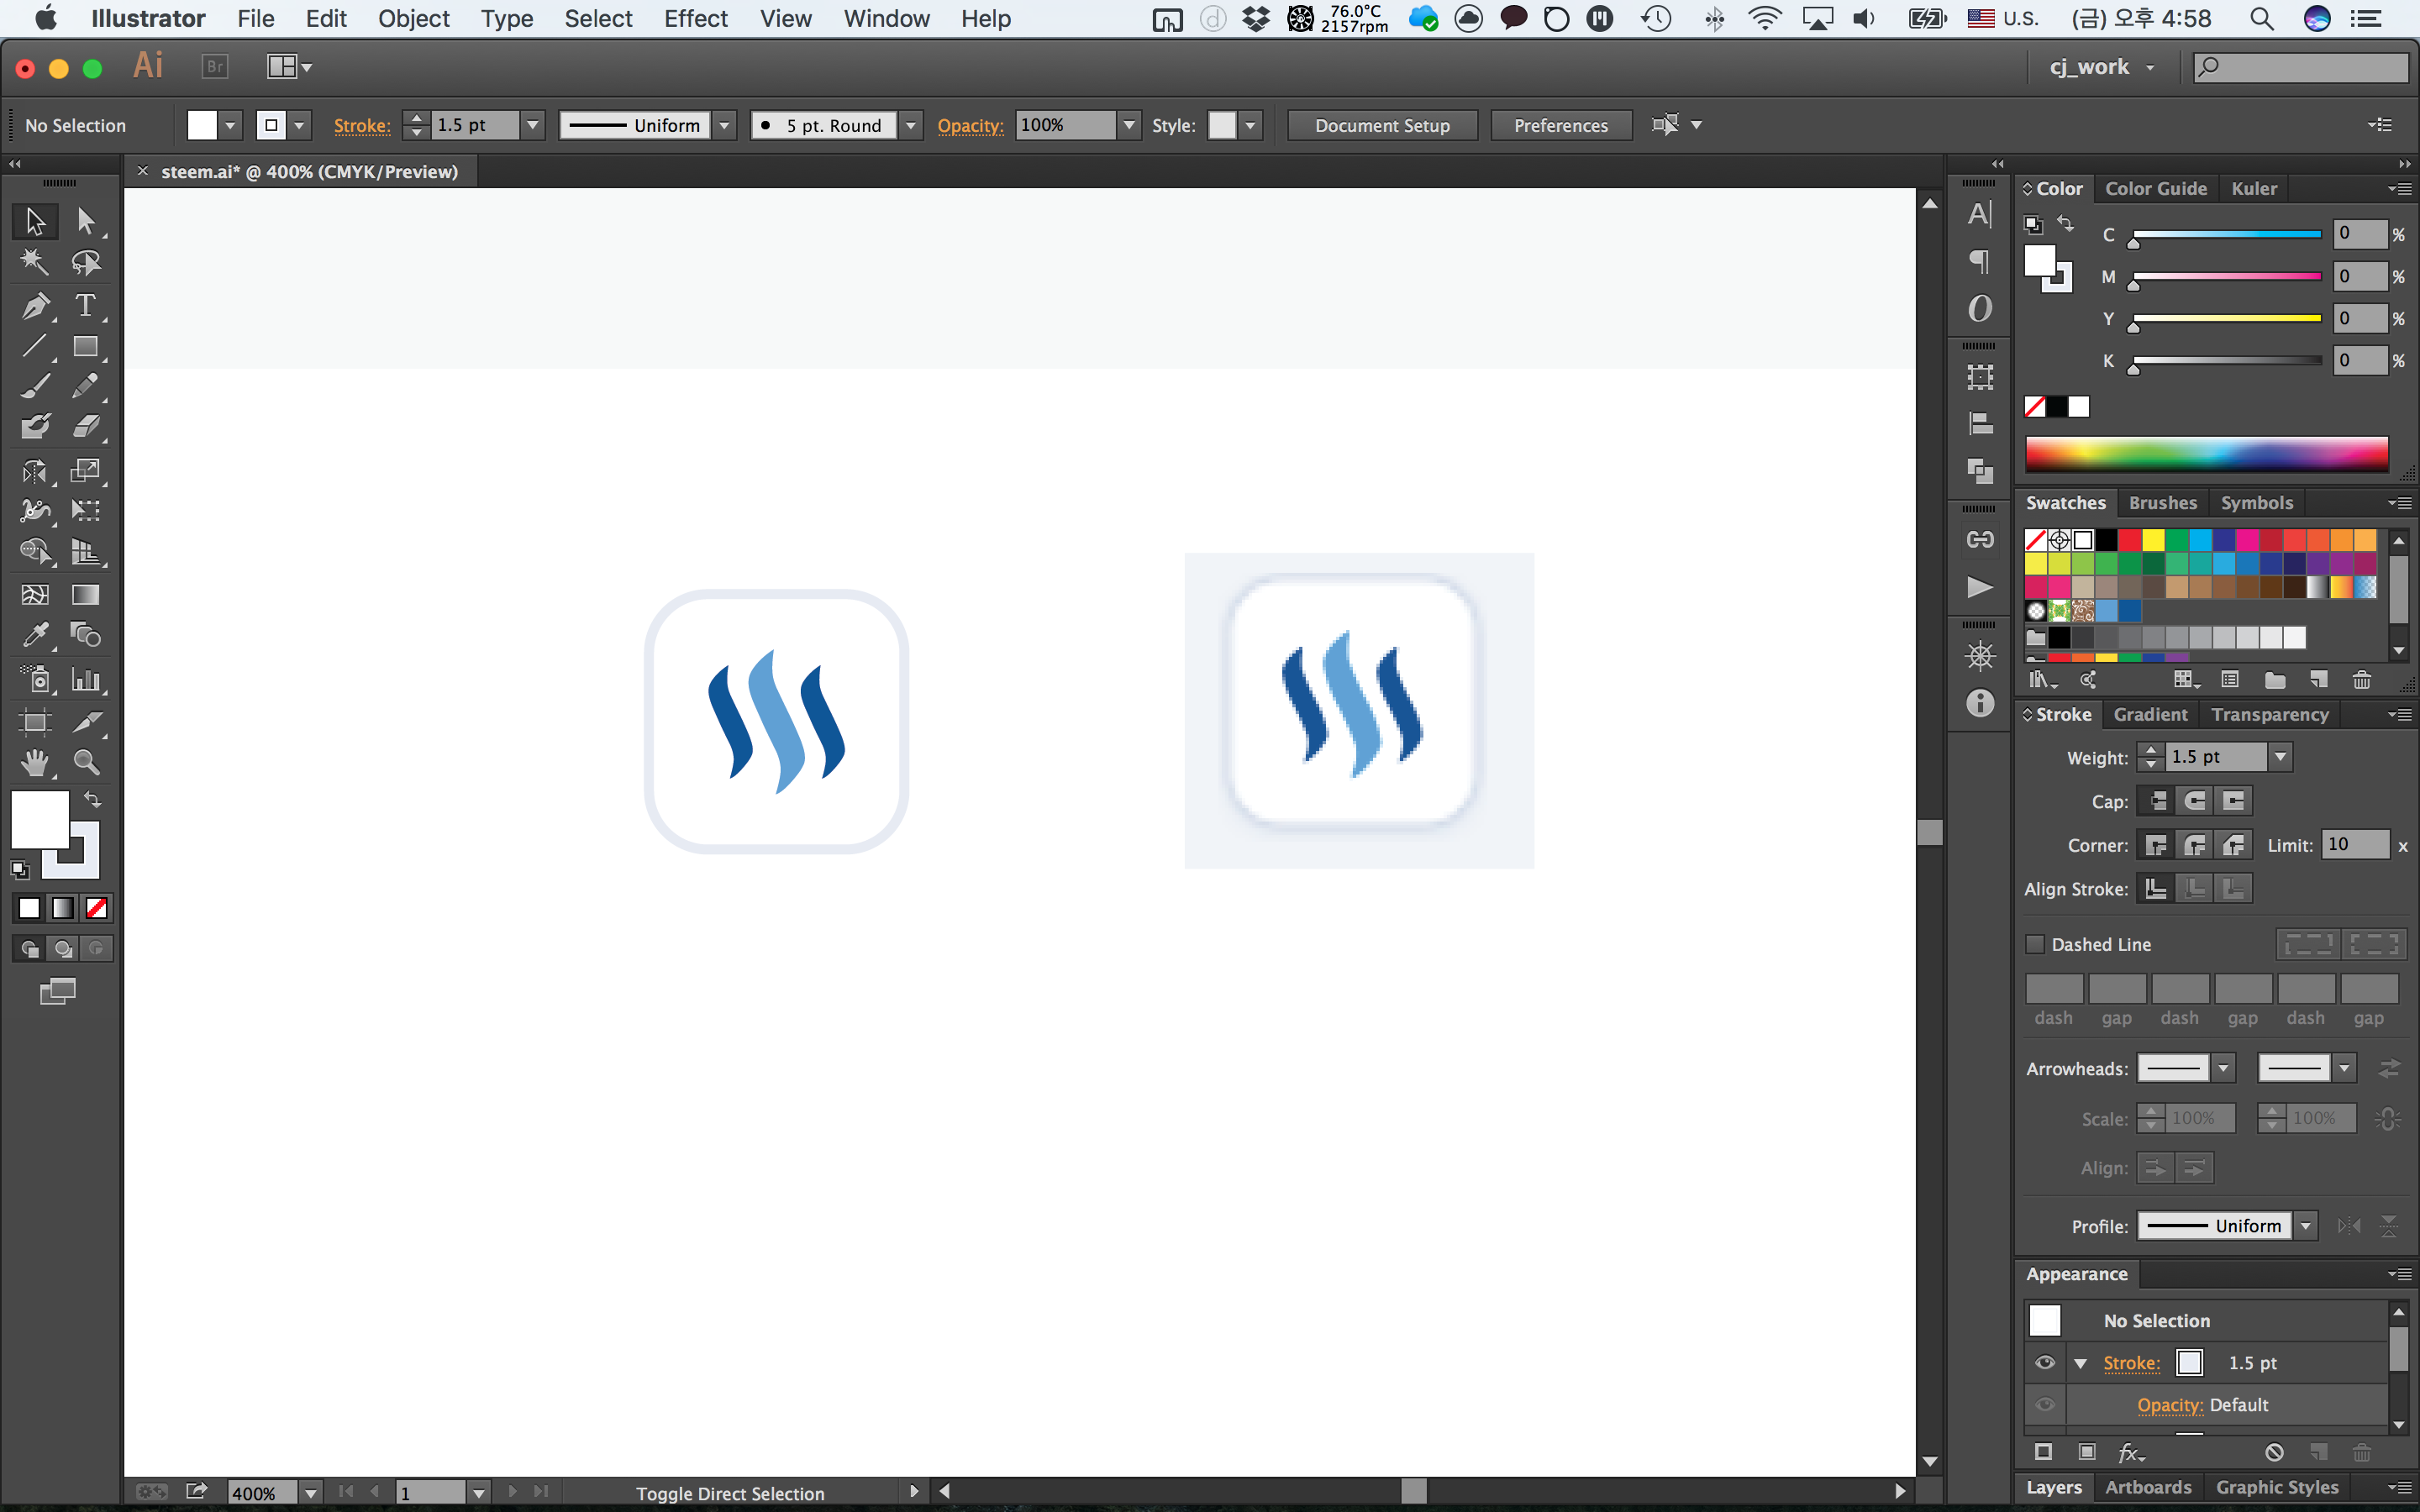Screen dimensions: 2420x1512
Task: Select the Blob Brush tool
Action: [x=35, y=427]
